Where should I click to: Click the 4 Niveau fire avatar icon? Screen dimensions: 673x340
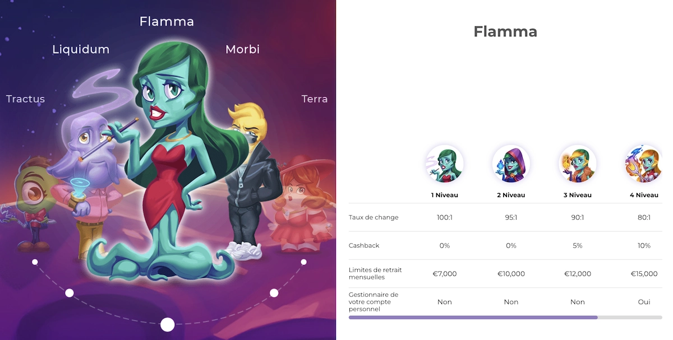[644, 164]
